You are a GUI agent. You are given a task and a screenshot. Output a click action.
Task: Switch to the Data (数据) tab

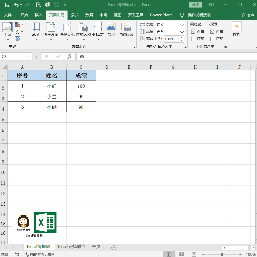point(89,15)
